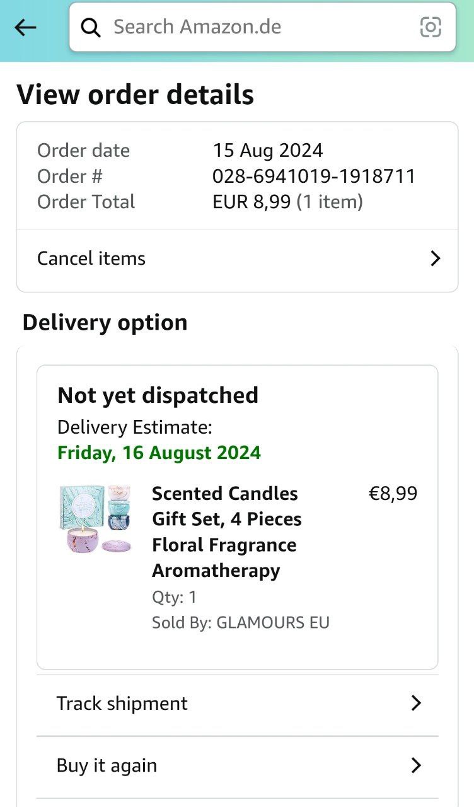Tap the Delivery option section heading
The width and height of the screenshot is (474, 807).
[105, 323]
